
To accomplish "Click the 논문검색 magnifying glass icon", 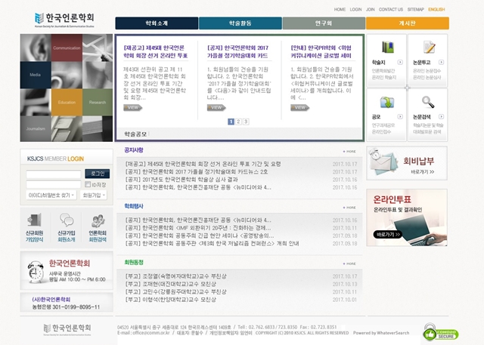I will pyautogui.click(x=428, y=102).
